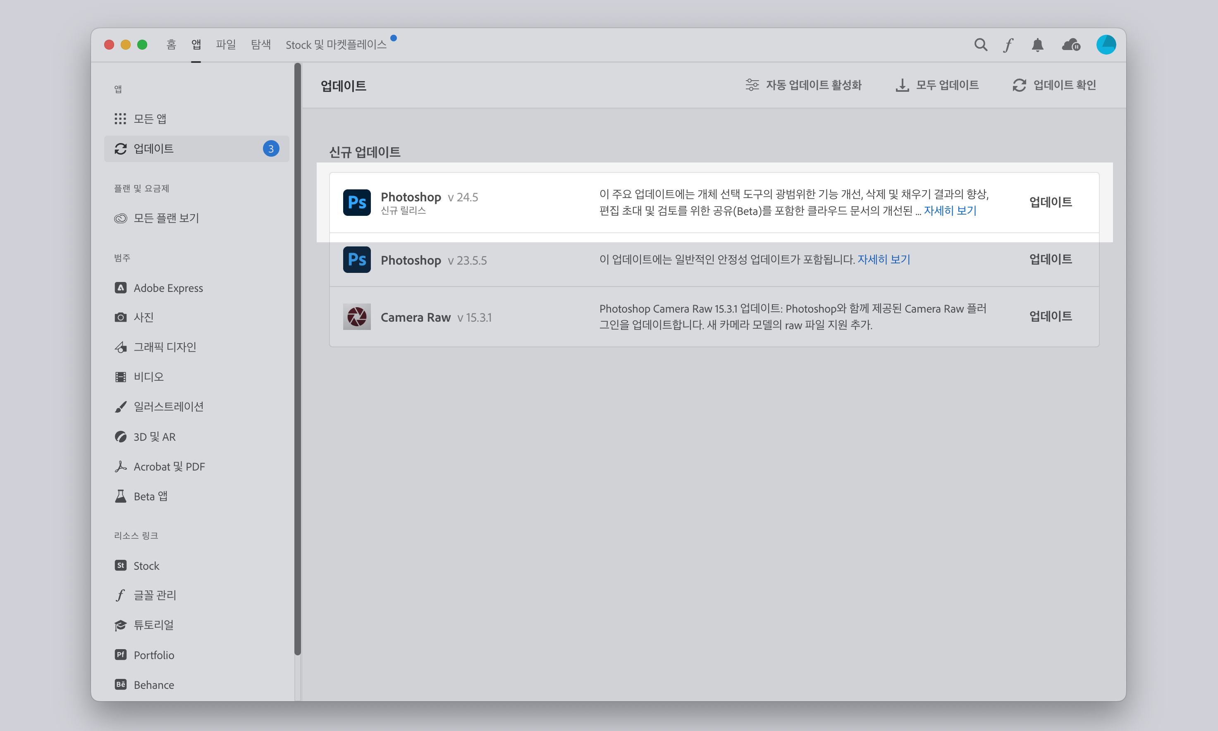Open Stock resource link icon
Screen dimensions: 1218x731
(120, 566)
